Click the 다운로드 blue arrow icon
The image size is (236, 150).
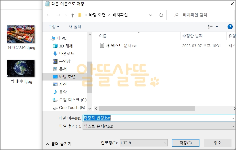pyautogui.click(x=55, y=54)
